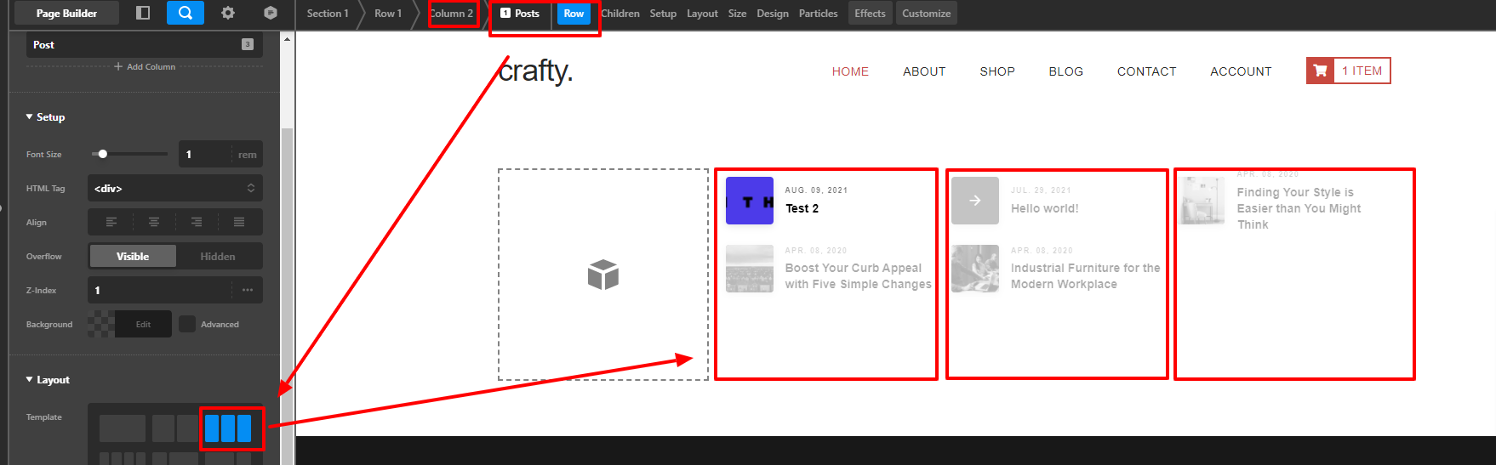1496x465 pixels.
Task: Collapse the Layout section
Action: tap(48, 380)
